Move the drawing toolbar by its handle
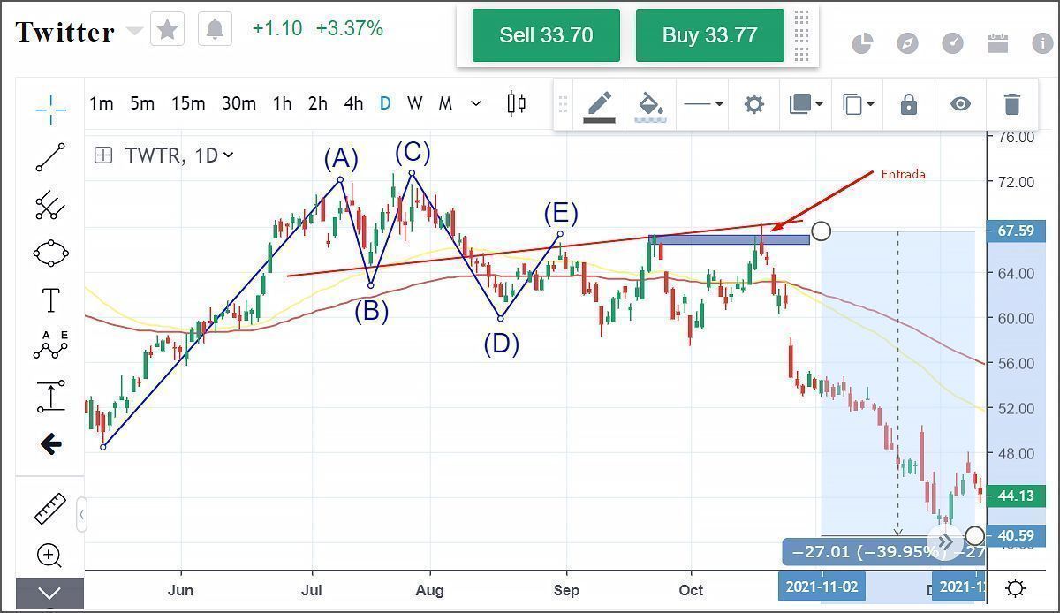This screenshot has height=613, width=1060. pos(563,104)
